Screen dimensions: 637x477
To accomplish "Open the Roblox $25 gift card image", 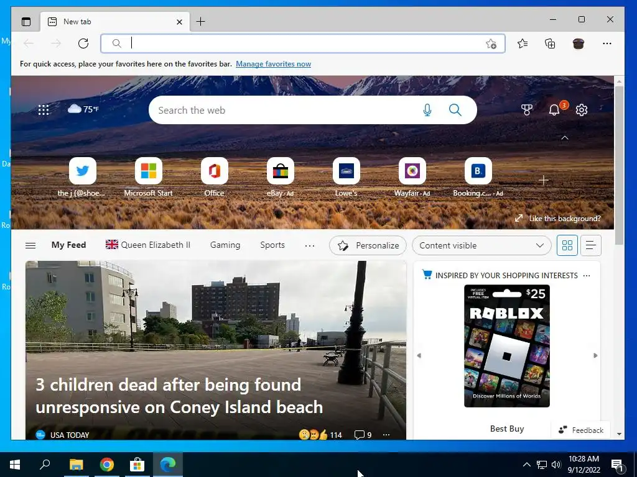I will pos(507,346).
